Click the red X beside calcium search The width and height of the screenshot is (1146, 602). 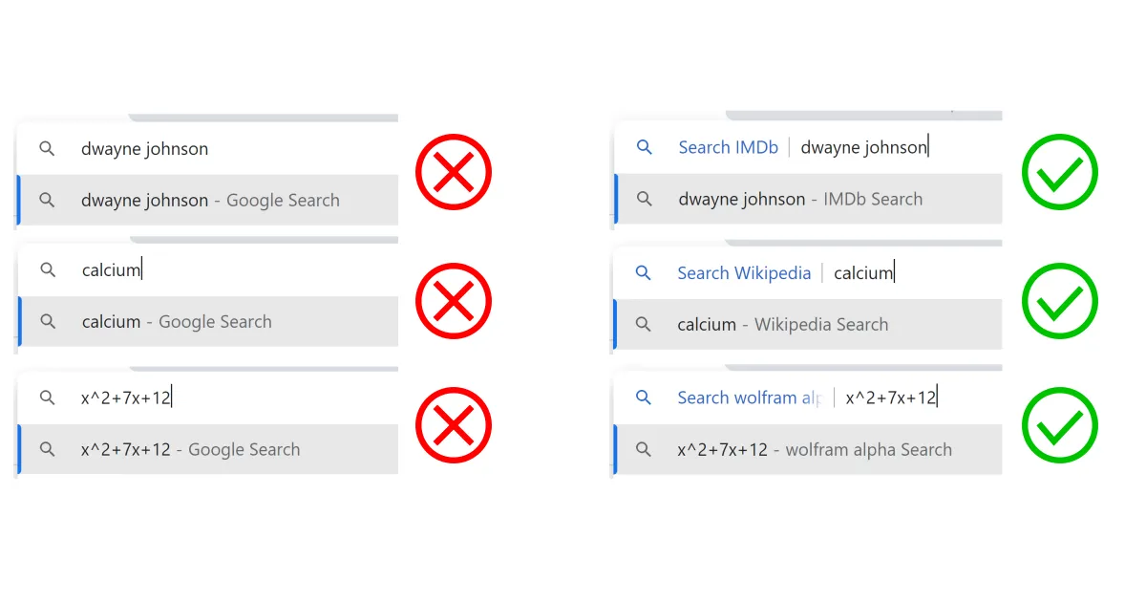[x=454, y=301]
